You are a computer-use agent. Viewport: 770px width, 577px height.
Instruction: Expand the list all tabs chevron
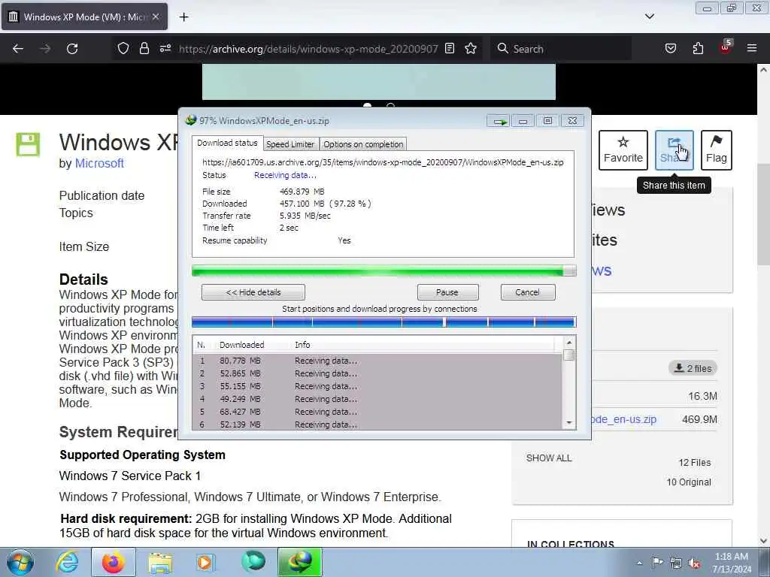pyautogui.click(x=650, y=17)
